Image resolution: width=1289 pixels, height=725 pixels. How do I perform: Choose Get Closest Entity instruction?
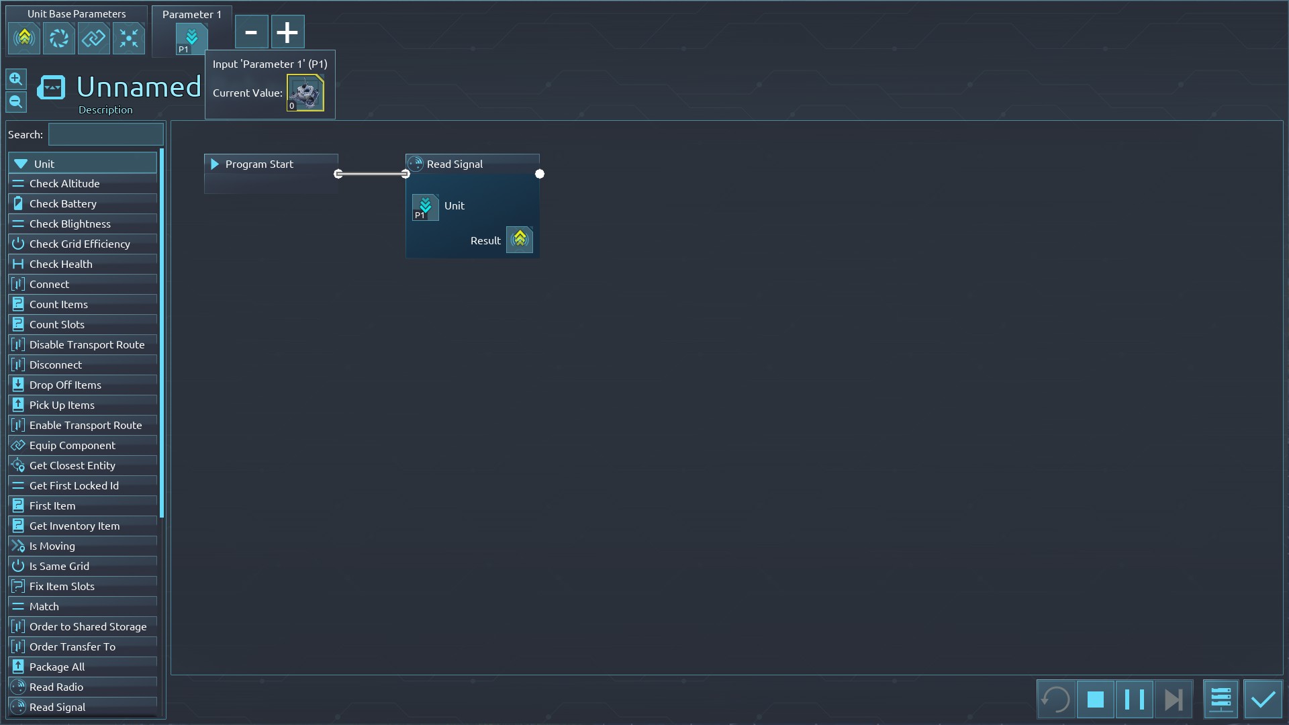coord(73,465)
